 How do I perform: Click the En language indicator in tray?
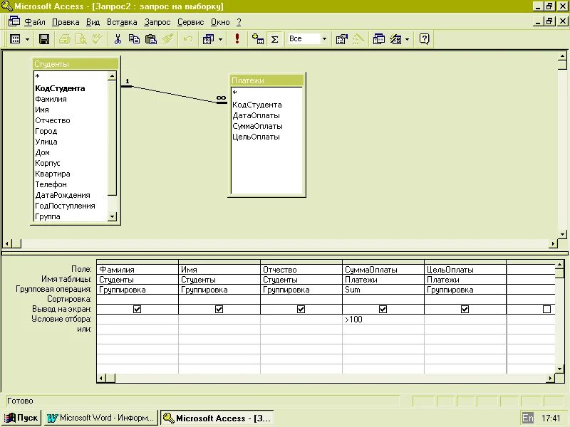click(528, 418)
